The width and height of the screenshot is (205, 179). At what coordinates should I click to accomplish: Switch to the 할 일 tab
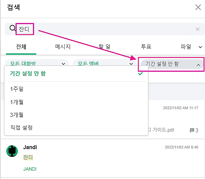[104, 47]
